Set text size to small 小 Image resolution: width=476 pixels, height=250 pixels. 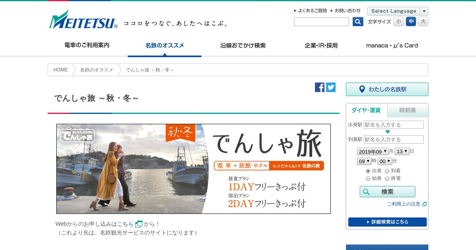(x=399, y=21)
